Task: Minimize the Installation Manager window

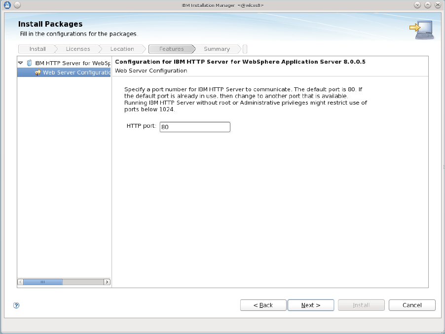Action: [417, 5]
